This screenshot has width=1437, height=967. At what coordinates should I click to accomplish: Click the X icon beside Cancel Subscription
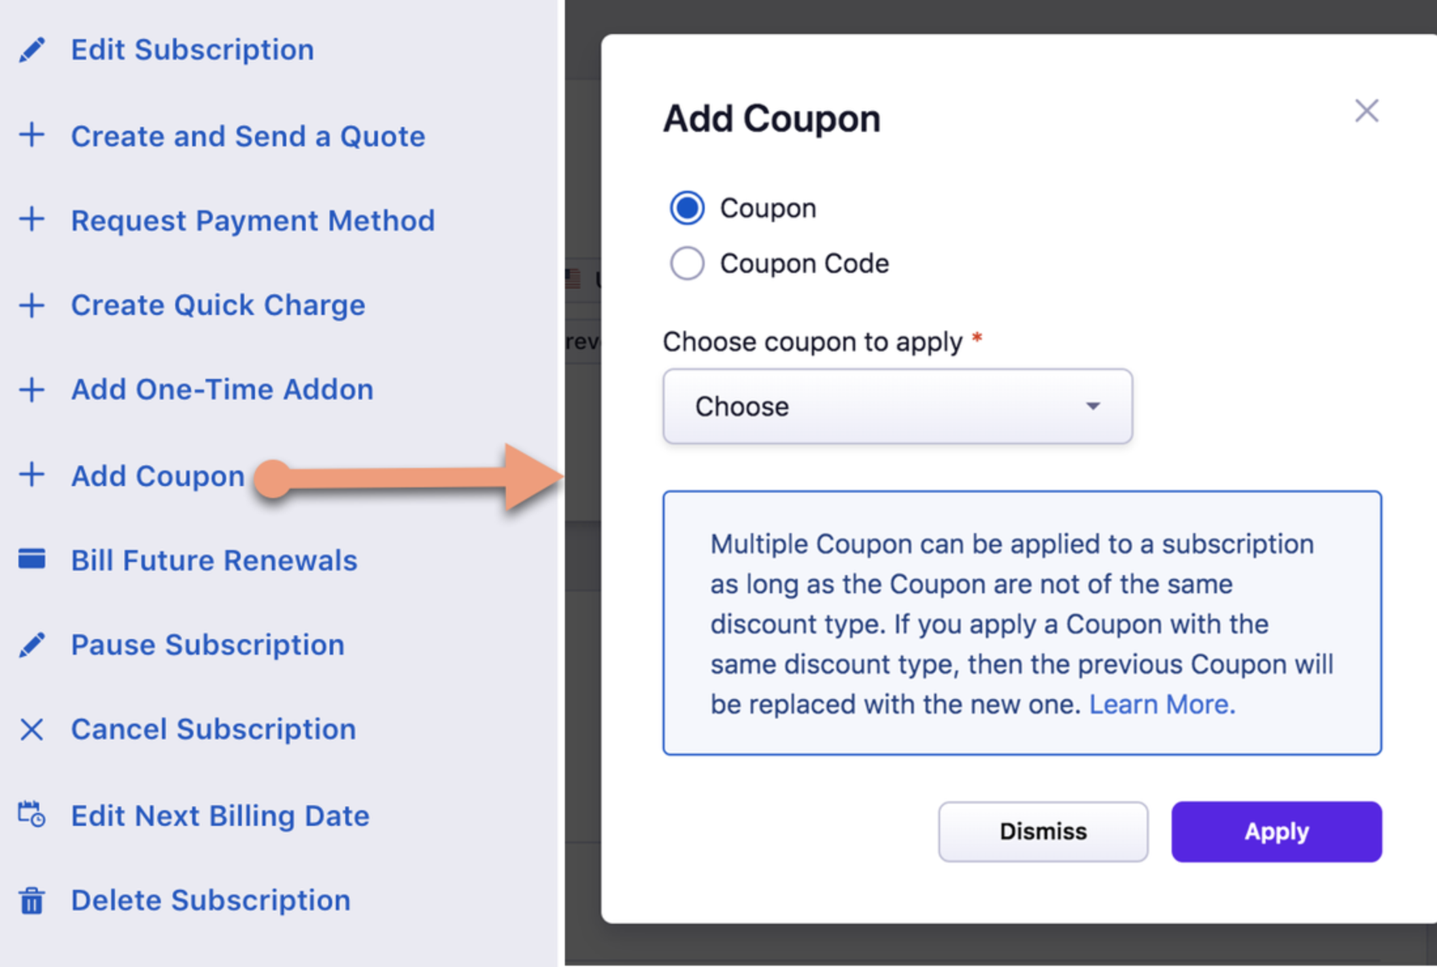point(31,729)
